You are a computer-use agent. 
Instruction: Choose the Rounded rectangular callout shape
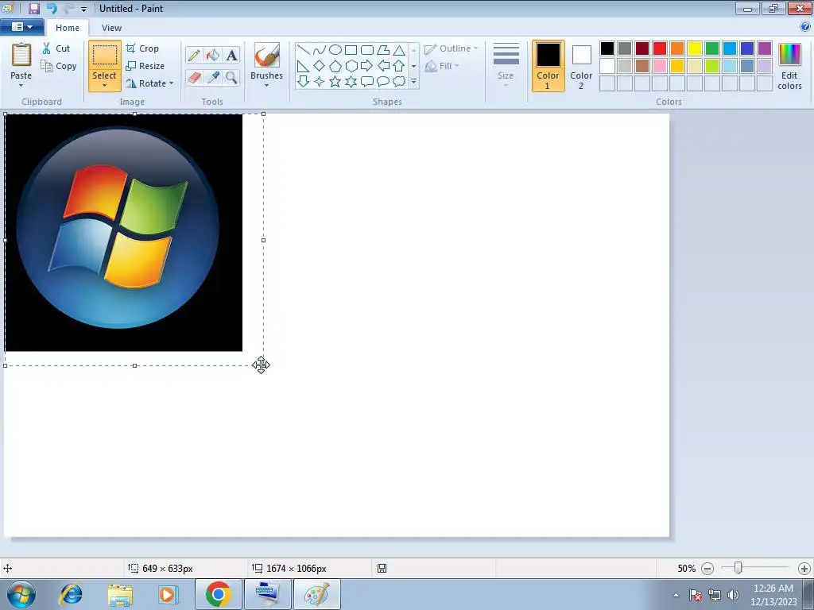pos(367,82)
